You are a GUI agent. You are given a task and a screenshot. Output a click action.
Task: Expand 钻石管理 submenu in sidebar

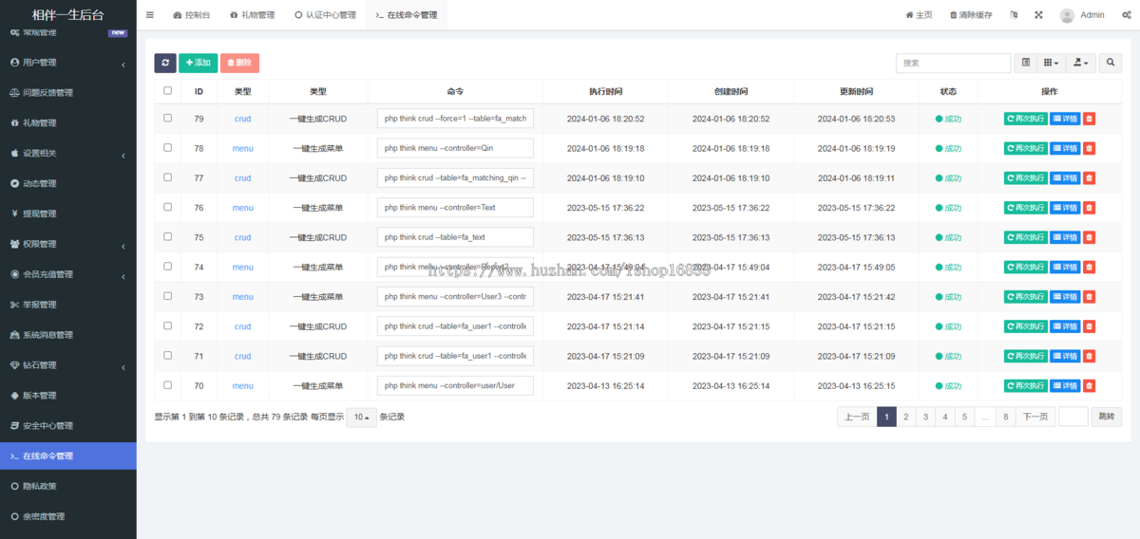point(68,365)
